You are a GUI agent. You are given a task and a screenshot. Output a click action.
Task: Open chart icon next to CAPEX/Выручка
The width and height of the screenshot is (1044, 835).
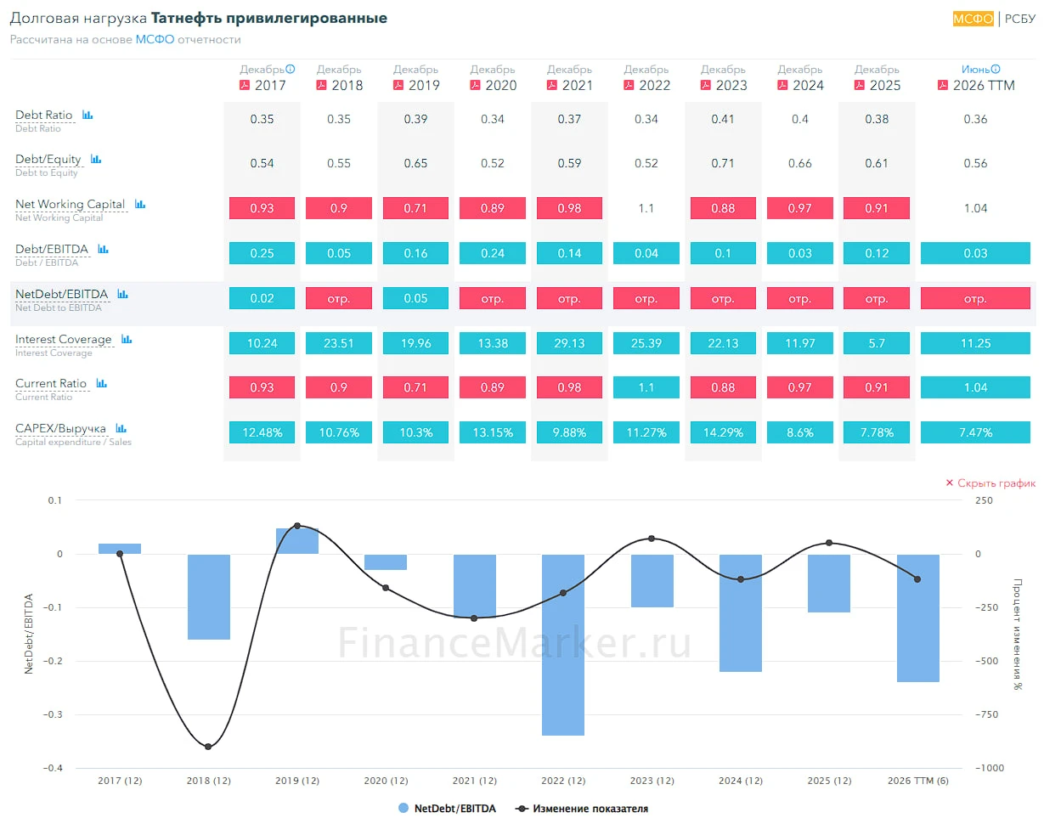(121, 428)
